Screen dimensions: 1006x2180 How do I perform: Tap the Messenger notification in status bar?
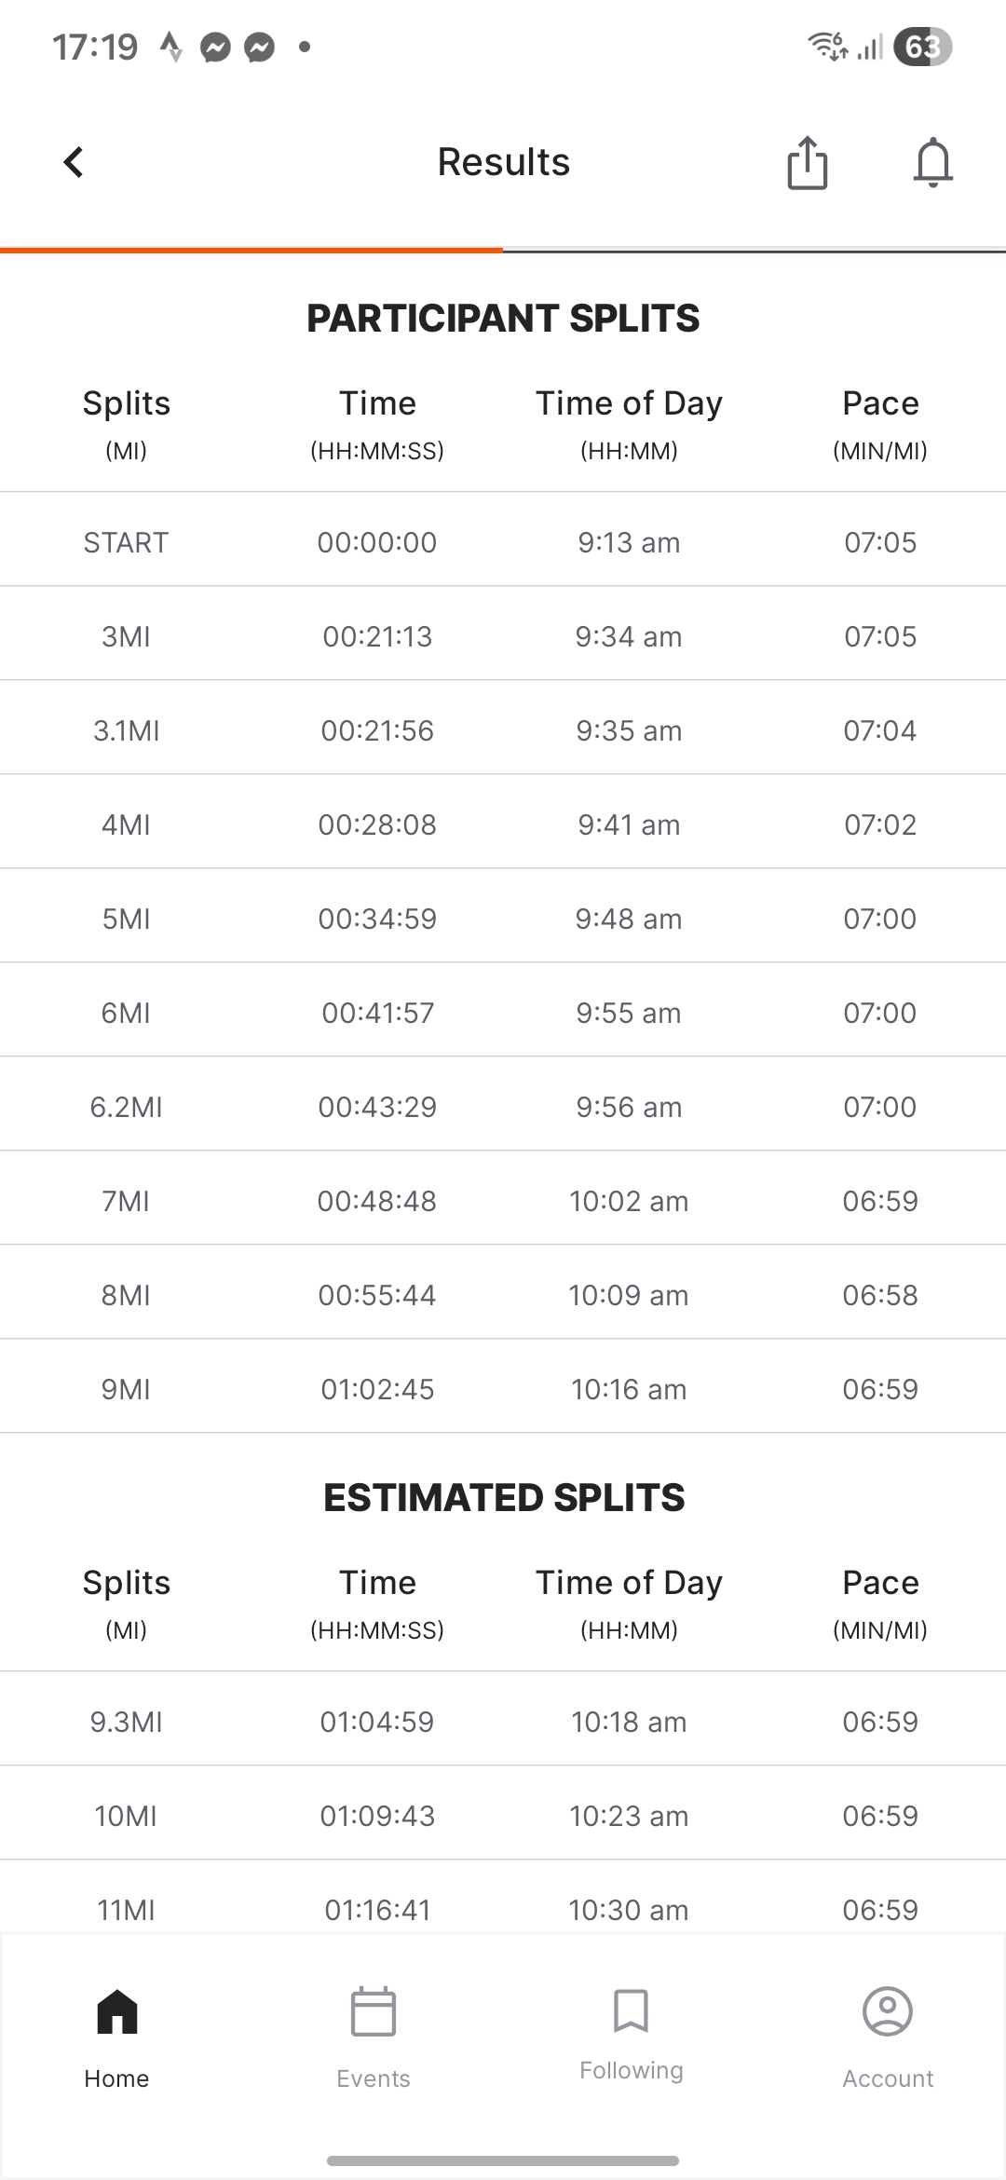tap(216, 47)
